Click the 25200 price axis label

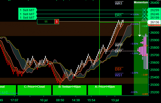[x=155, y=92]
